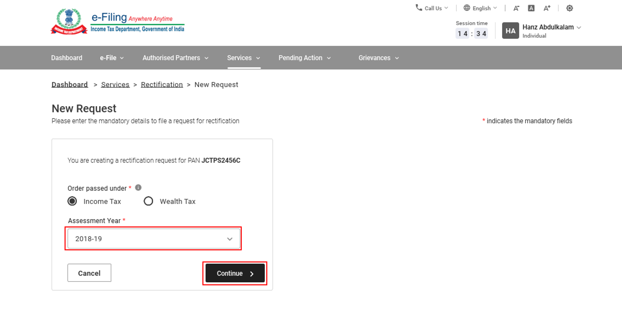Decrease font size with A- icon
Viewport: 622px width, 321px height.
[x=516, y=8]
